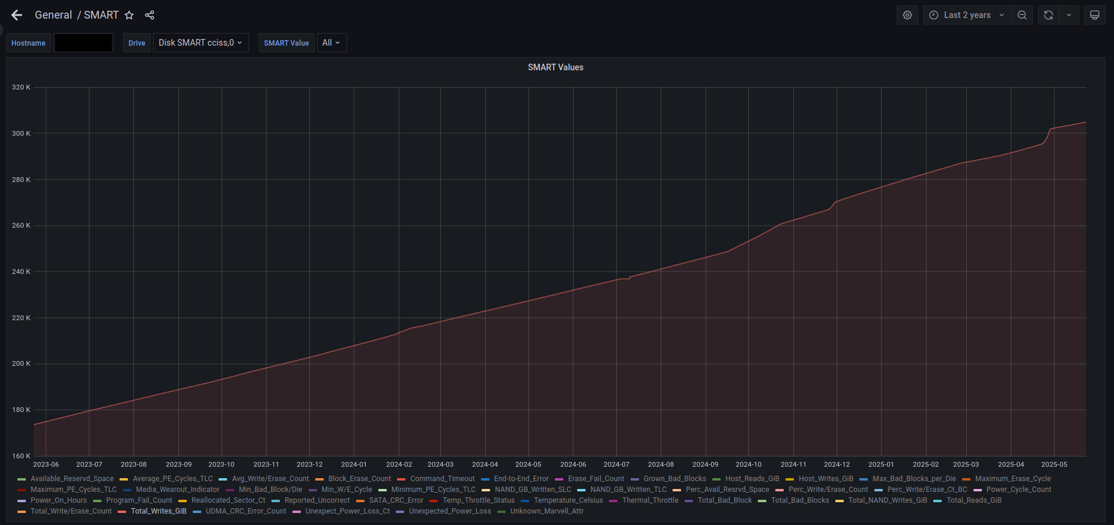Click Perc_Write/Erase_Count legend label

click(x=829, y=490)
